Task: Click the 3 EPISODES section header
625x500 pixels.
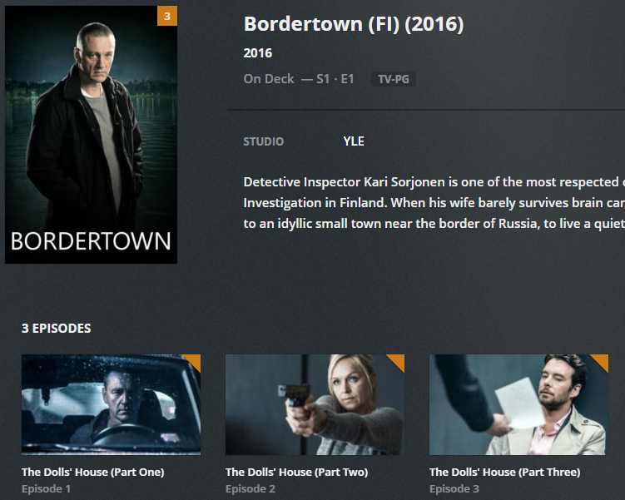Action: (57, 329)
